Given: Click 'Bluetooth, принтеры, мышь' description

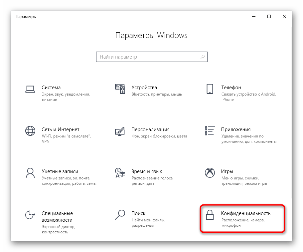Looking at the screenshot, I should tap(157, 94).
